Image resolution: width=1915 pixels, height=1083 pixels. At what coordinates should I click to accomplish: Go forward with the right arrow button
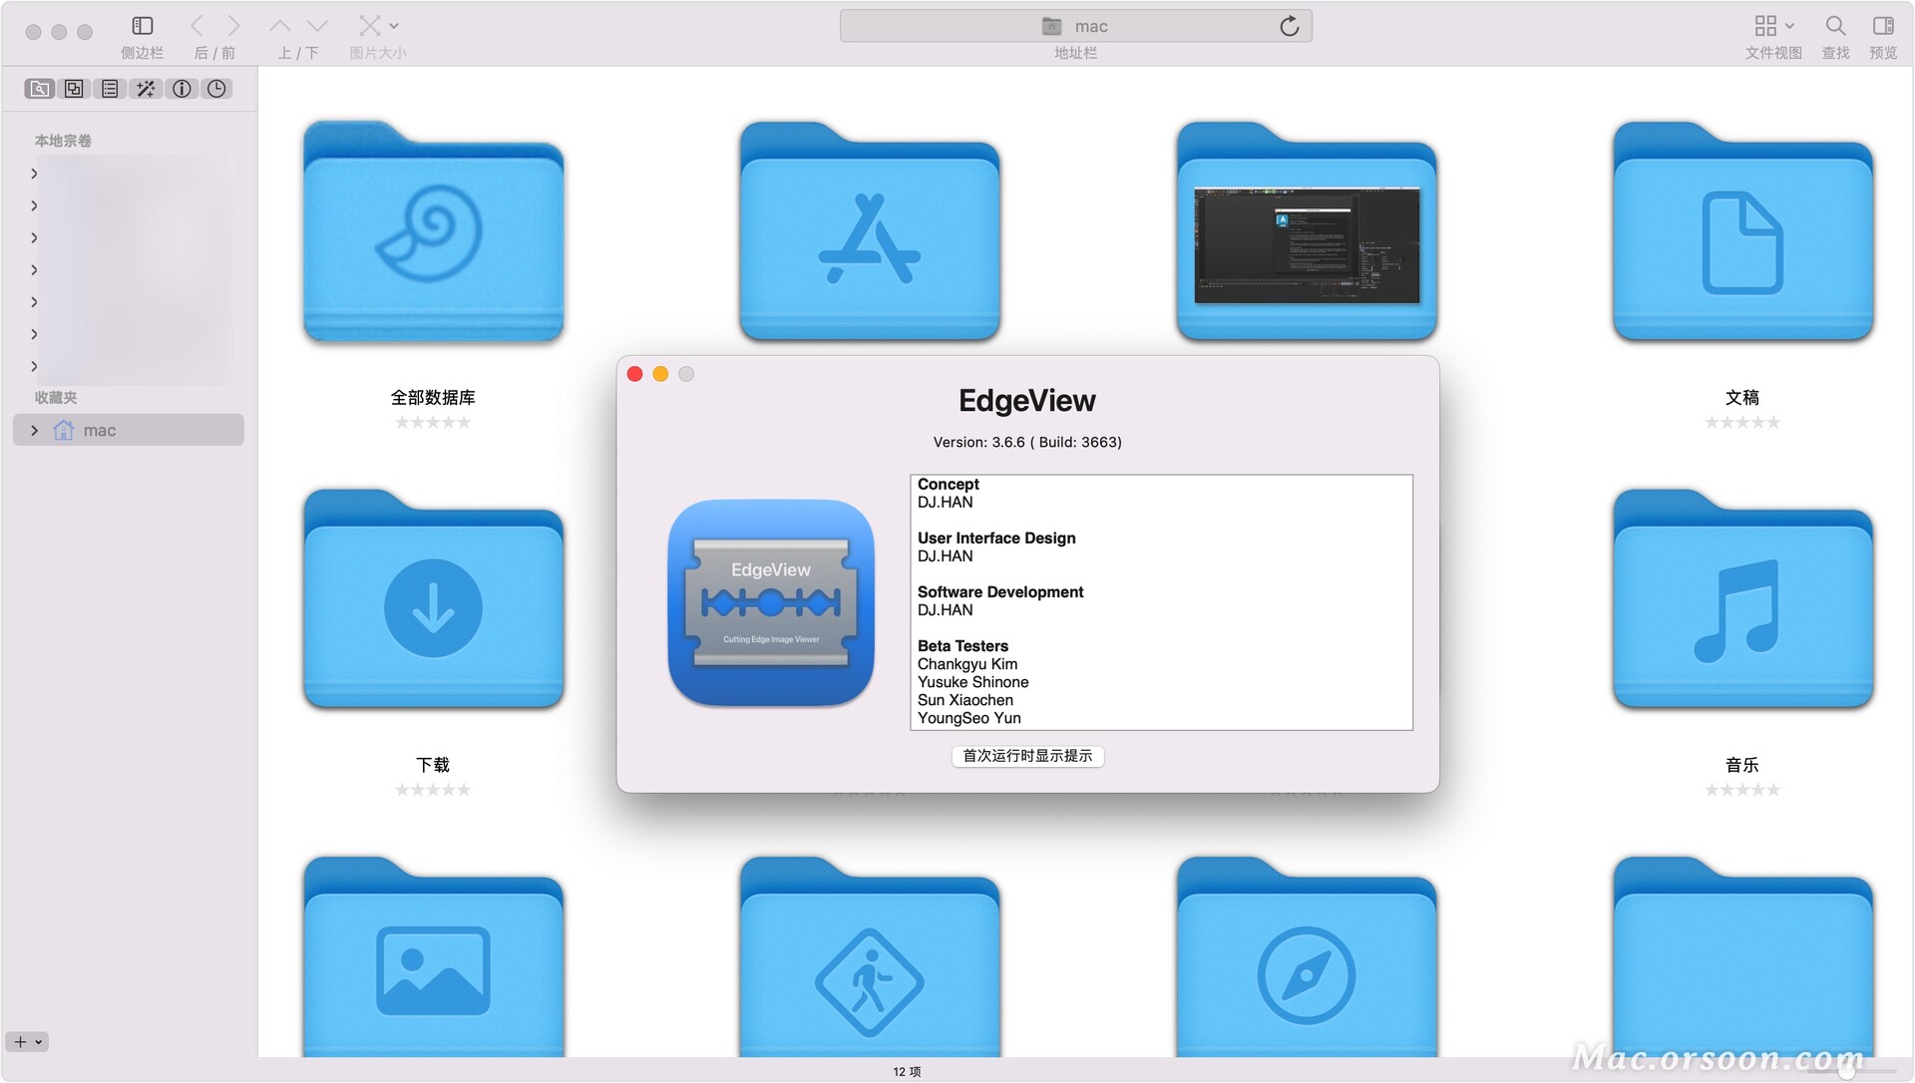pos(233,27)
